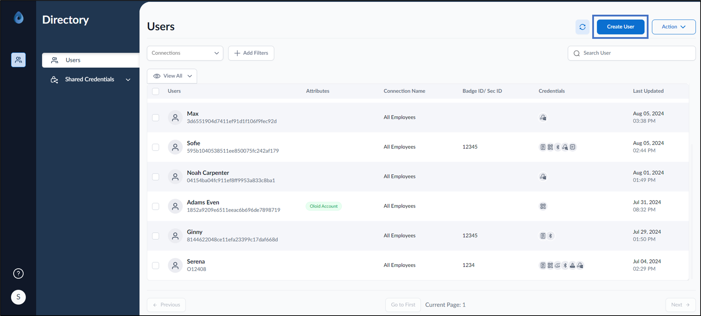Tick the checkbox for Serena
This screenshot has width=701, height=316.
pyautogui.click(x=156, y=265)
